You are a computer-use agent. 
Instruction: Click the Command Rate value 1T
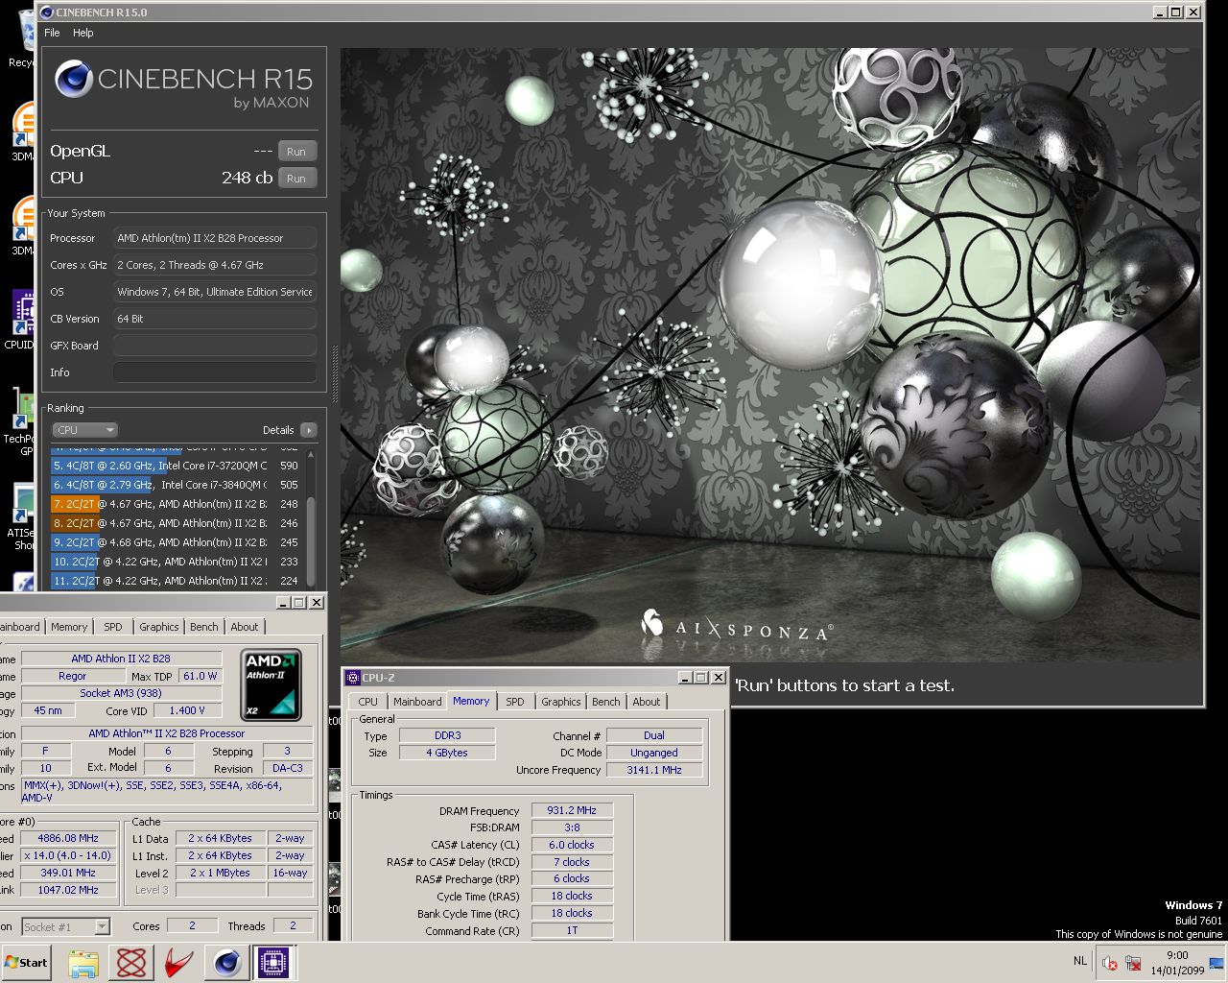572,930
